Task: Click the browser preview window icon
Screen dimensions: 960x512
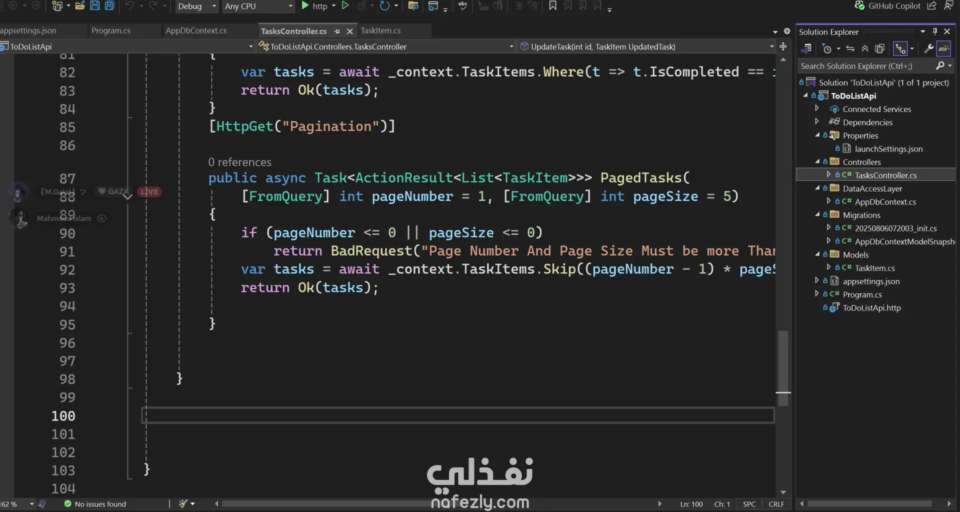Action: coord(433,6)
